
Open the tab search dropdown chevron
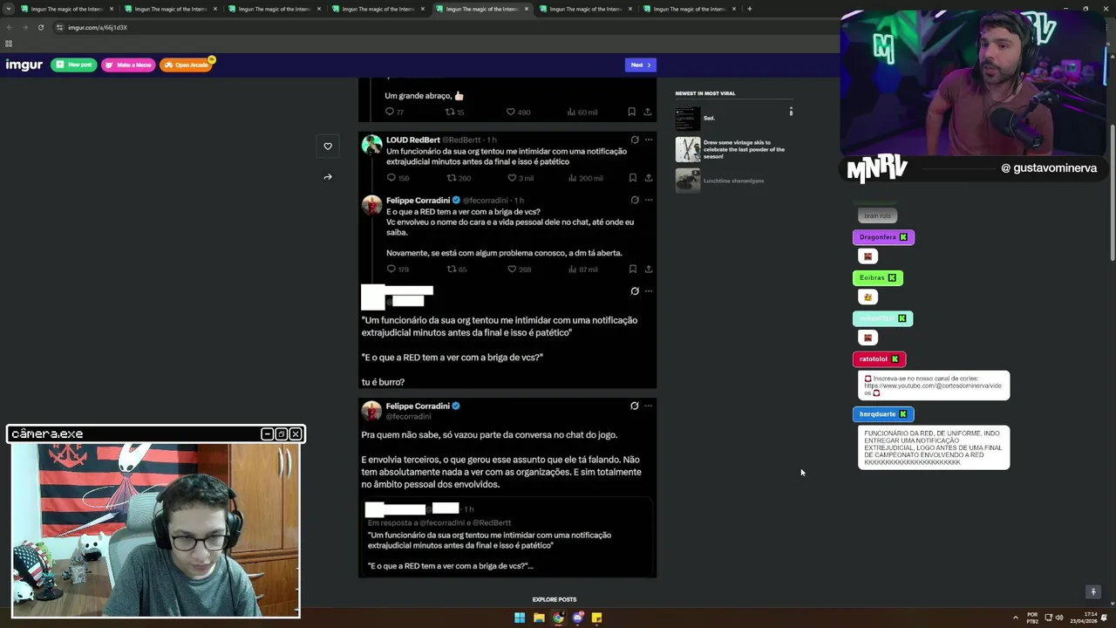click(x=9, y=9)
